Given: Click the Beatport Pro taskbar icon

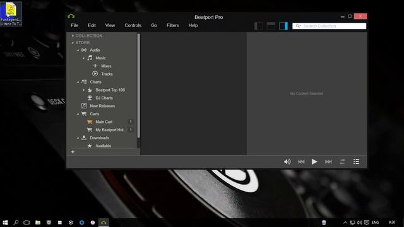Looking at the screenshot, I should [x=104, y=223].
